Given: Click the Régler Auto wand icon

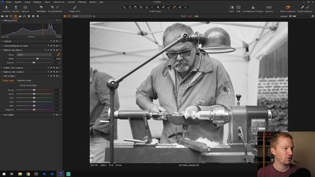Looking at the screenshot, I should tap(75, 7).
